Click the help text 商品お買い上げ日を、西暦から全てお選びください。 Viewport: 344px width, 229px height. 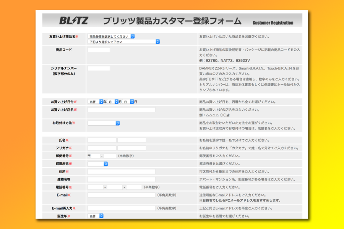238,102
